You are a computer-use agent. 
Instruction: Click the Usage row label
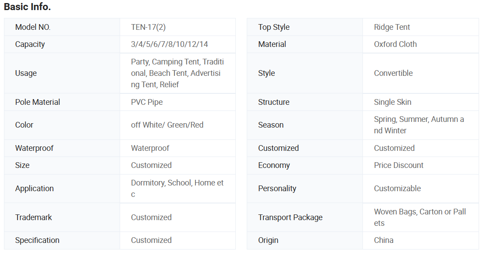pos(26,73)
